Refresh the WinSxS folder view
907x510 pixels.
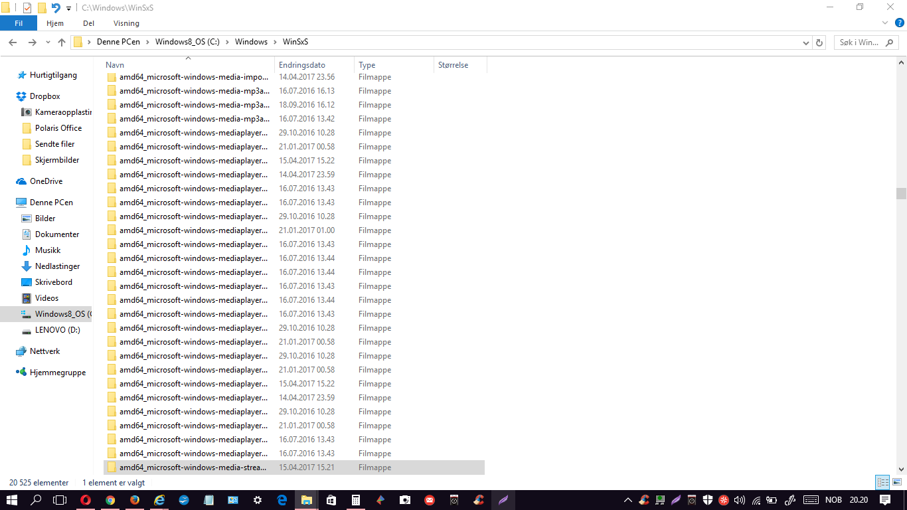[x=819, y=42]
